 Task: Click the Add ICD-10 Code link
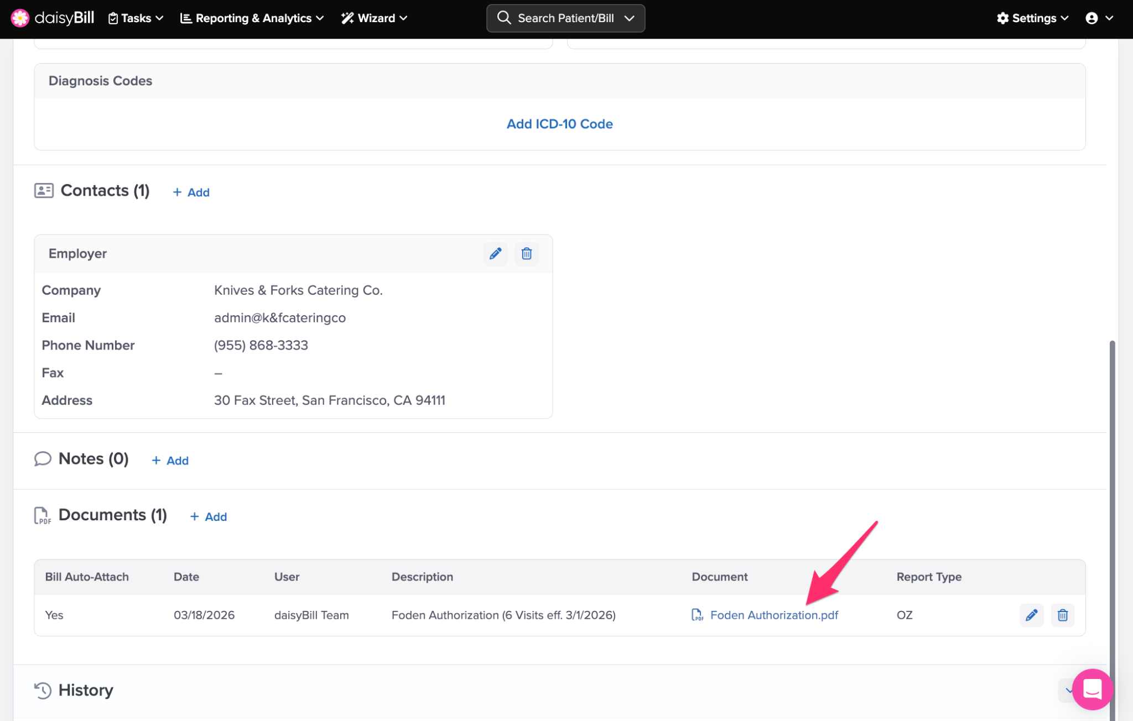coord(559,124)
